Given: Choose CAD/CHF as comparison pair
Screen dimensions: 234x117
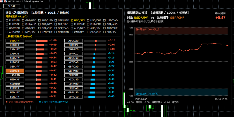Looking at the screenshot, I should tap(15, 54).
